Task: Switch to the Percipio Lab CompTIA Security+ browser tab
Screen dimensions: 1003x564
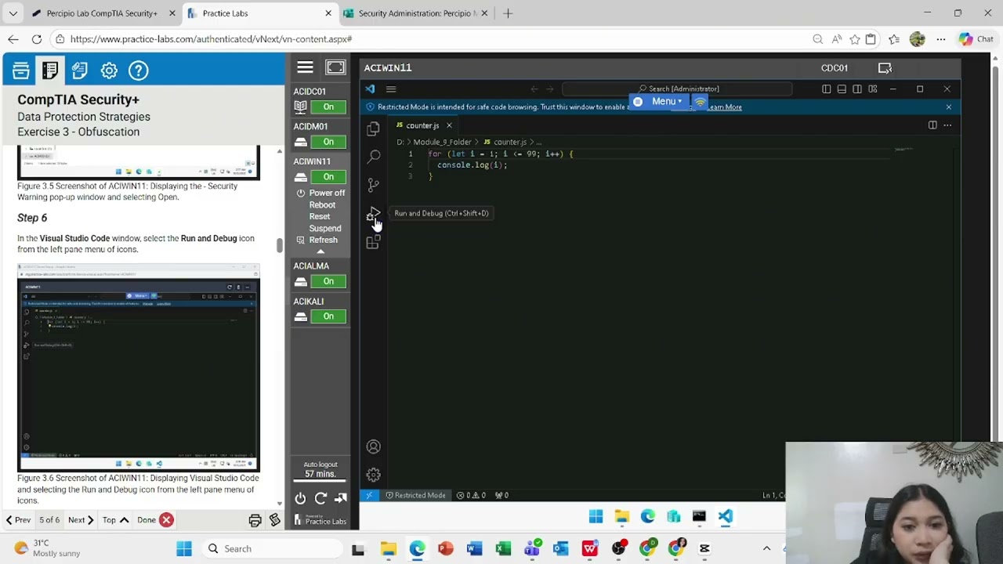Action: pos(102,13)
